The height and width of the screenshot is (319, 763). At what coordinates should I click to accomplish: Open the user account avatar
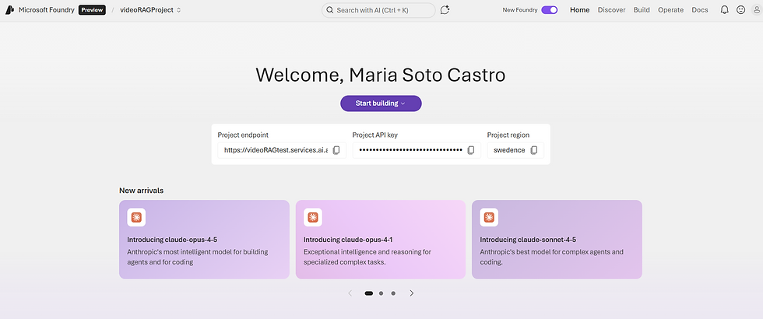pyautogui.click(x=756, y=10)
